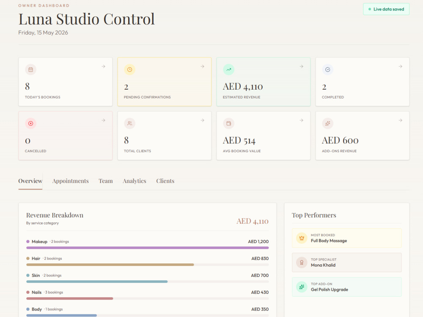Click the clock icon on Pending Confirmations card
The image size is (423, 317).
(x=130, y=70)
